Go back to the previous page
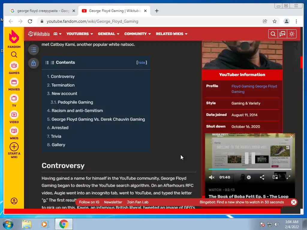Image resolution: width=307 pixels, height=230 pixels. point(11,21)
